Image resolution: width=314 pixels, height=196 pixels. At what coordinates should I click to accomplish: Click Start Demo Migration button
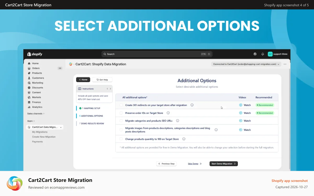224,164
